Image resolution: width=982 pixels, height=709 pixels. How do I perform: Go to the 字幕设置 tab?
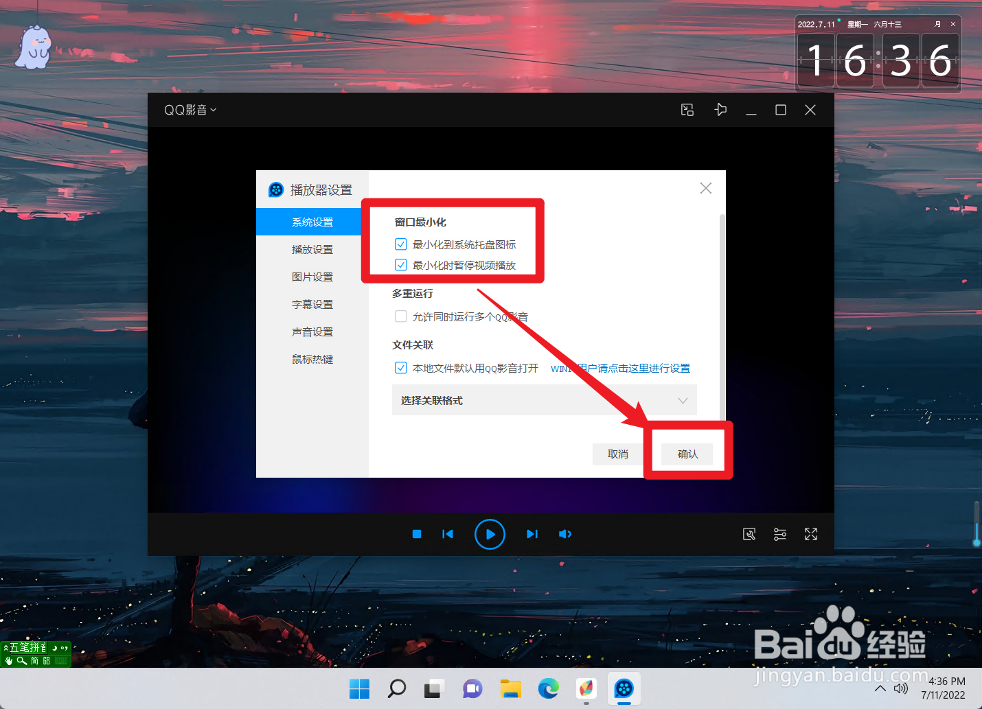point(312,304)
